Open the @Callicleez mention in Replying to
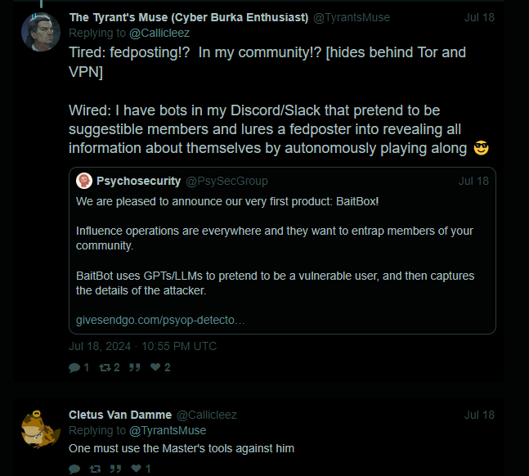The image size is (529, 476). [159, 33]
